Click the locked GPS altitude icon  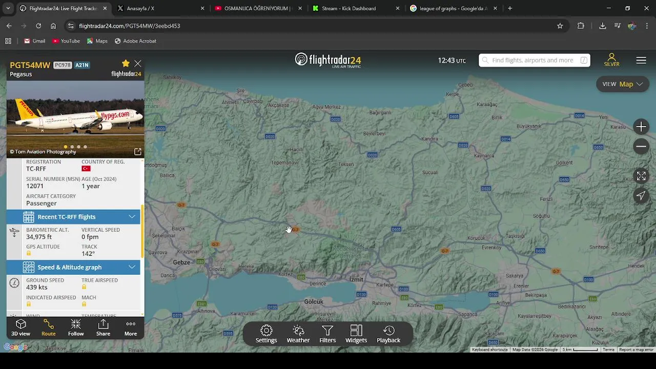click(x=29, y=253)
